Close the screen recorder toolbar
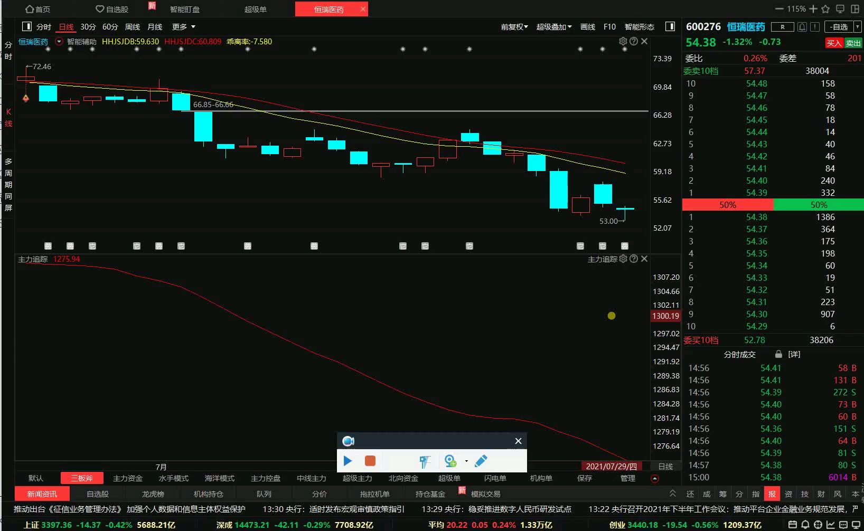Viewport: 864px width, 531px height. pos(518,441)
